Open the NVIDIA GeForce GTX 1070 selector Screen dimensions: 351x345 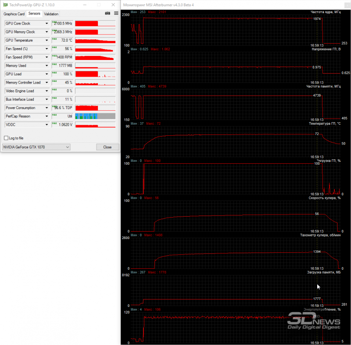point(36,147)
